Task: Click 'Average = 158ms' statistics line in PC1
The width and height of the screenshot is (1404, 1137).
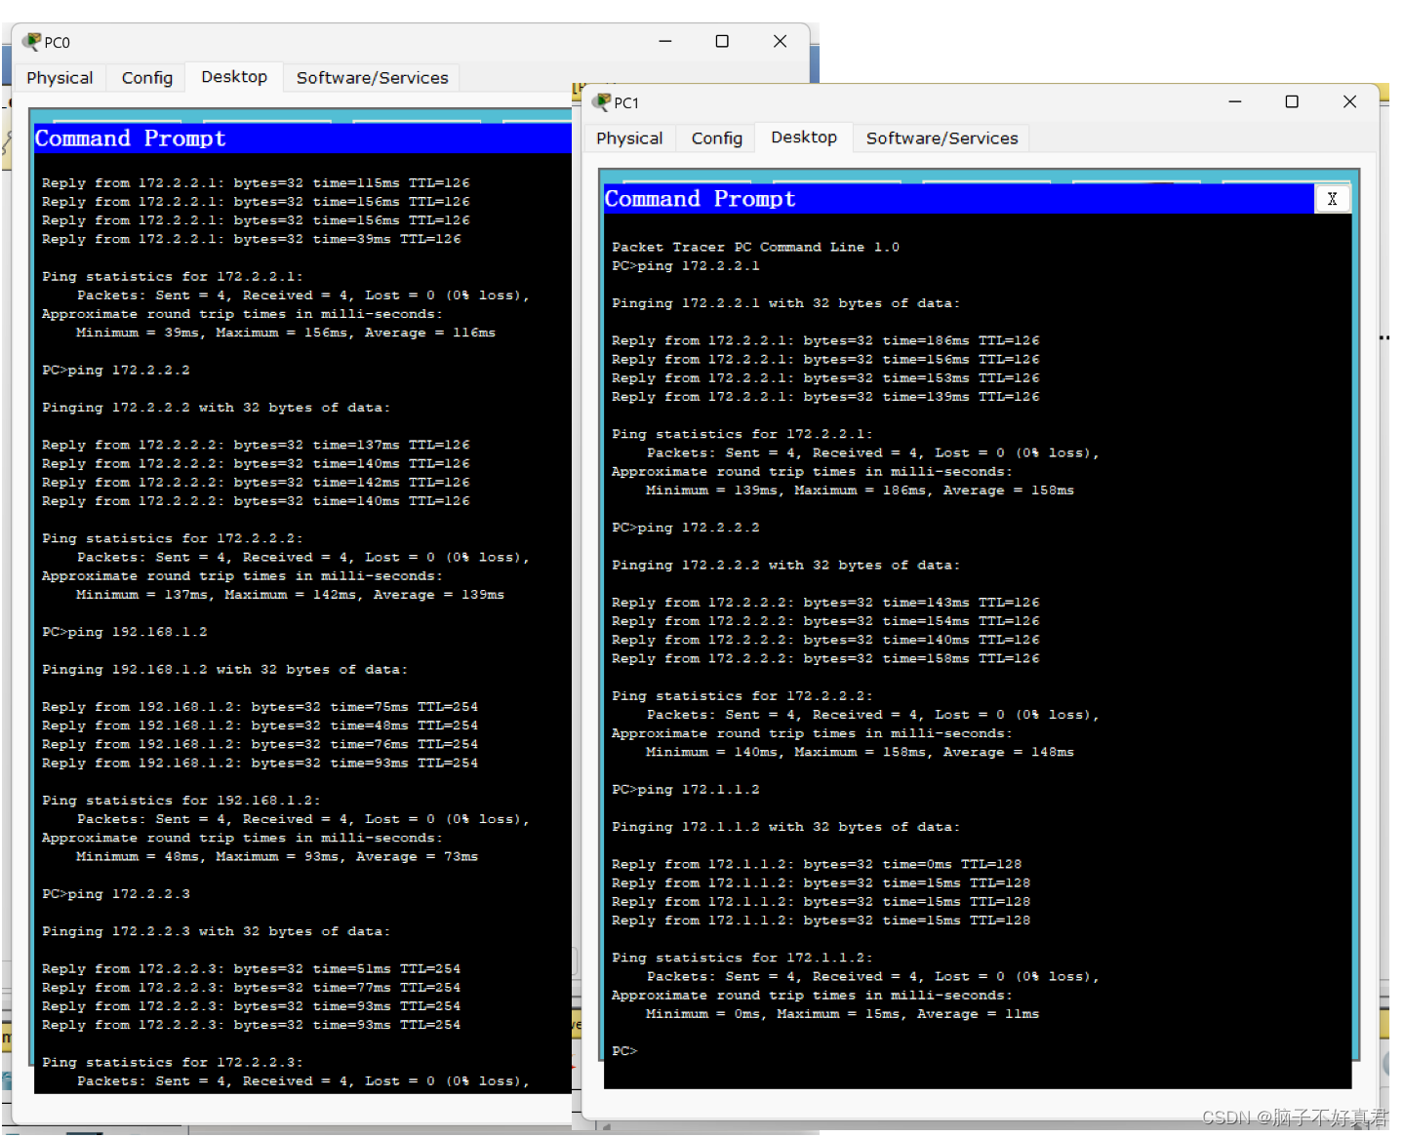Action: [x=860, y=490]
